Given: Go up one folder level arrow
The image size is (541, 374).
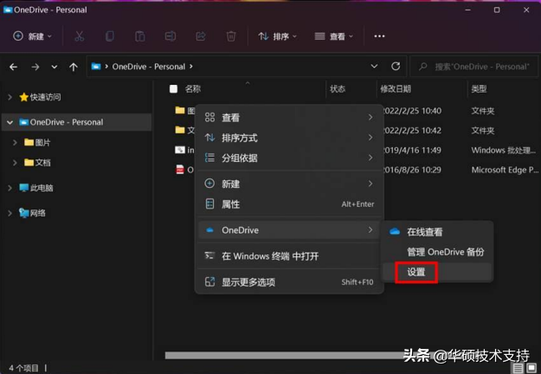Looking at the screenshot, I should pos(74,67).
